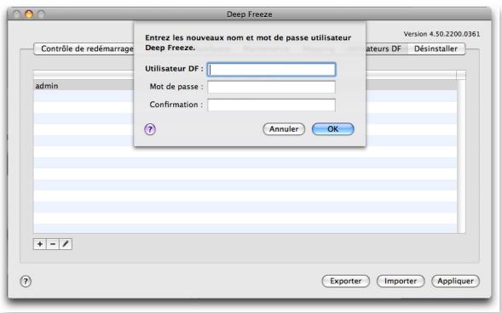The width and height of the screenshot is (502, 313).
Task: Click the minus icon to remove user
Action: pyautogui.click(x=53, y=244)
